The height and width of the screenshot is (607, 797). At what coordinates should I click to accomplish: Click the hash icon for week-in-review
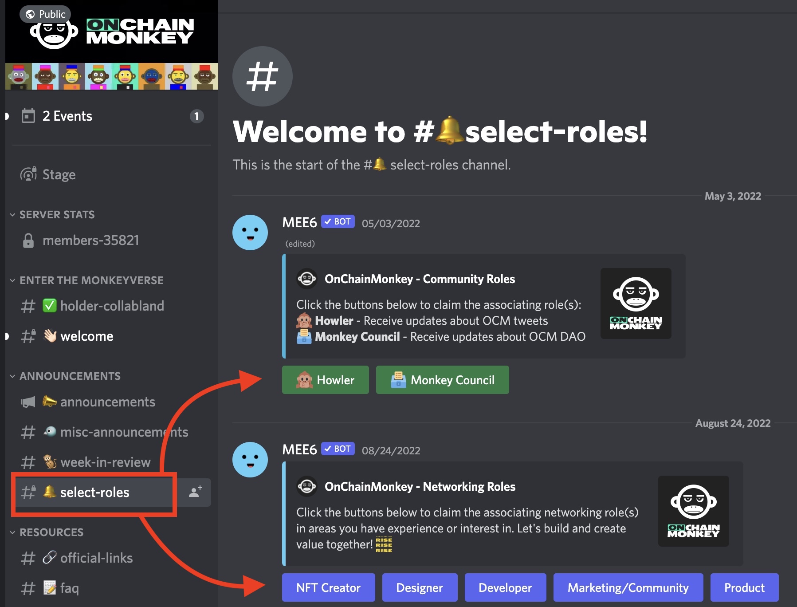tap(28, 462)
